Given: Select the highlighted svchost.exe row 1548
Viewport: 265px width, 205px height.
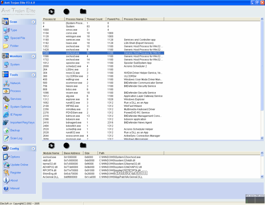Looking at the screenshot, I should click(103, 53).
